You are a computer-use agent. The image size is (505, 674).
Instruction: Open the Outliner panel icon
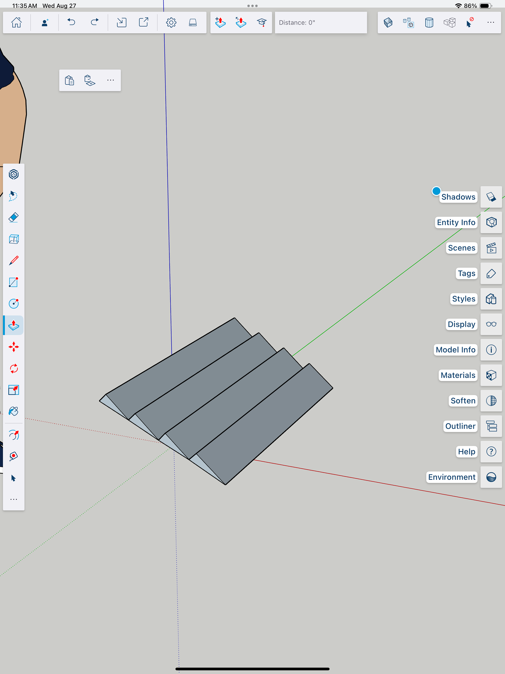(491, 426)
